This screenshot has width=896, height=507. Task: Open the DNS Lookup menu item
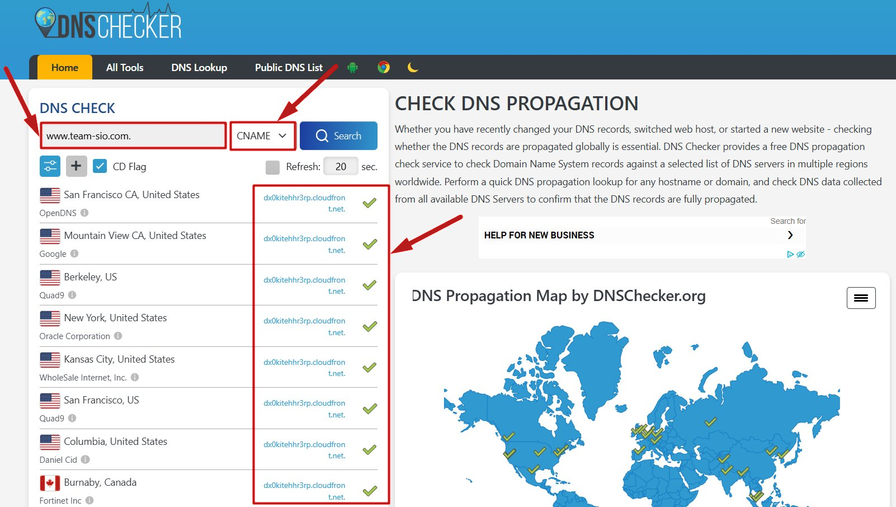click(199, 68)
